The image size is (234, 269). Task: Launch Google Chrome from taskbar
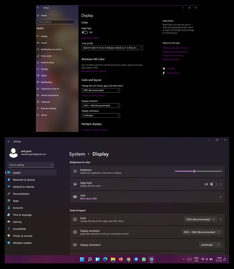click(x=129, y=259)
